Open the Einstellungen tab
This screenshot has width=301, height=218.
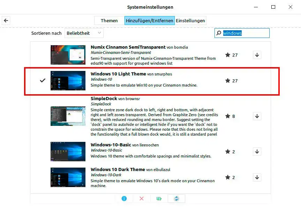coord(190,21)
